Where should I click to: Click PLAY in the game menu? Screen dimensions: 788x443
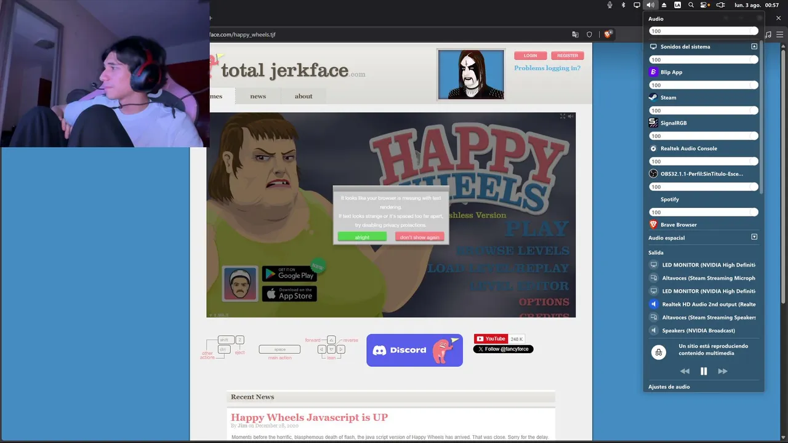tap(537, 229)
